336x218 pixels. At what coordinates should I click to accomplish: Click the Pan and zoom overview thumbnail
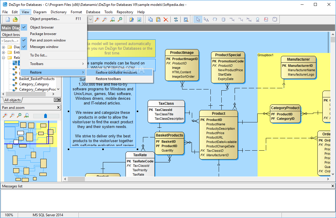(31, 151)
